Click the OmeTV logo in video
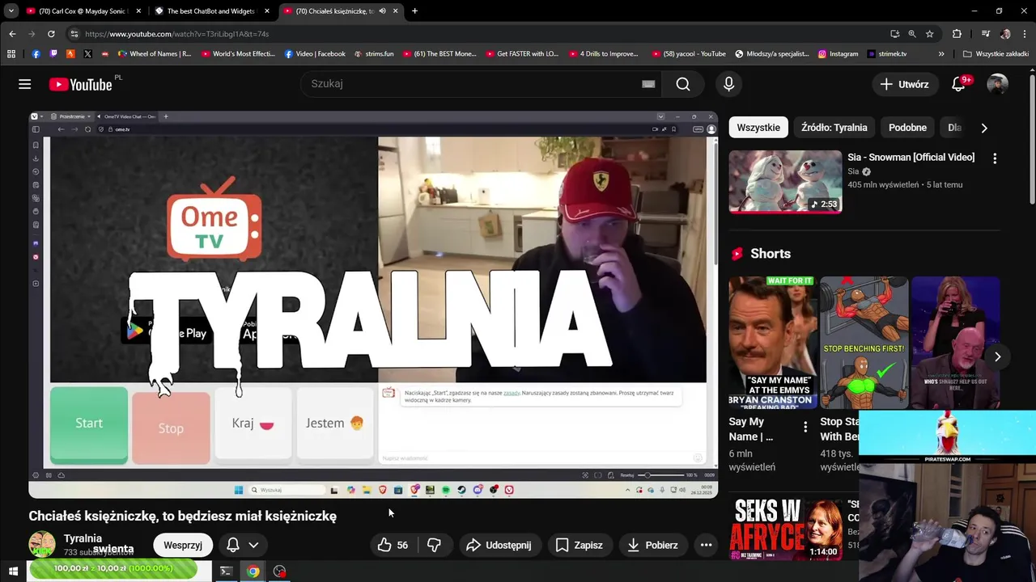The height and width of the screenshot is (582, 1036). (x=214, y=219)
